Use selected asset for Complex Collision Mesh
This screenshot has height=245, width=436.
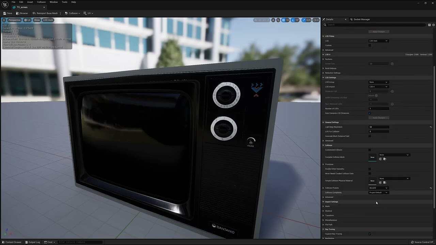pos(380,159)
